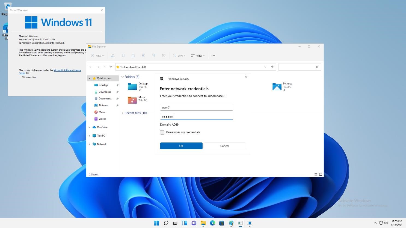Select the Network label in the navigation pane

102,144
